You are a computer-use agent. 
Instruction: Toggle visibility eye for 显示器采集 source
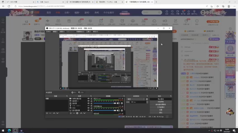click(88, 110)
